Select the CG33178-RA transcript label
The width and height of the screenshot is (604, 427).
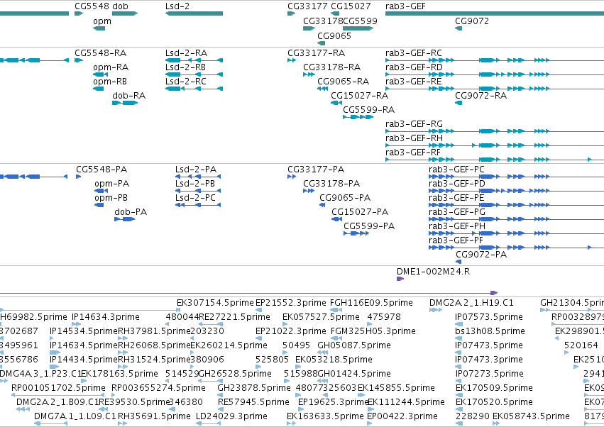(x=331, y=67)
